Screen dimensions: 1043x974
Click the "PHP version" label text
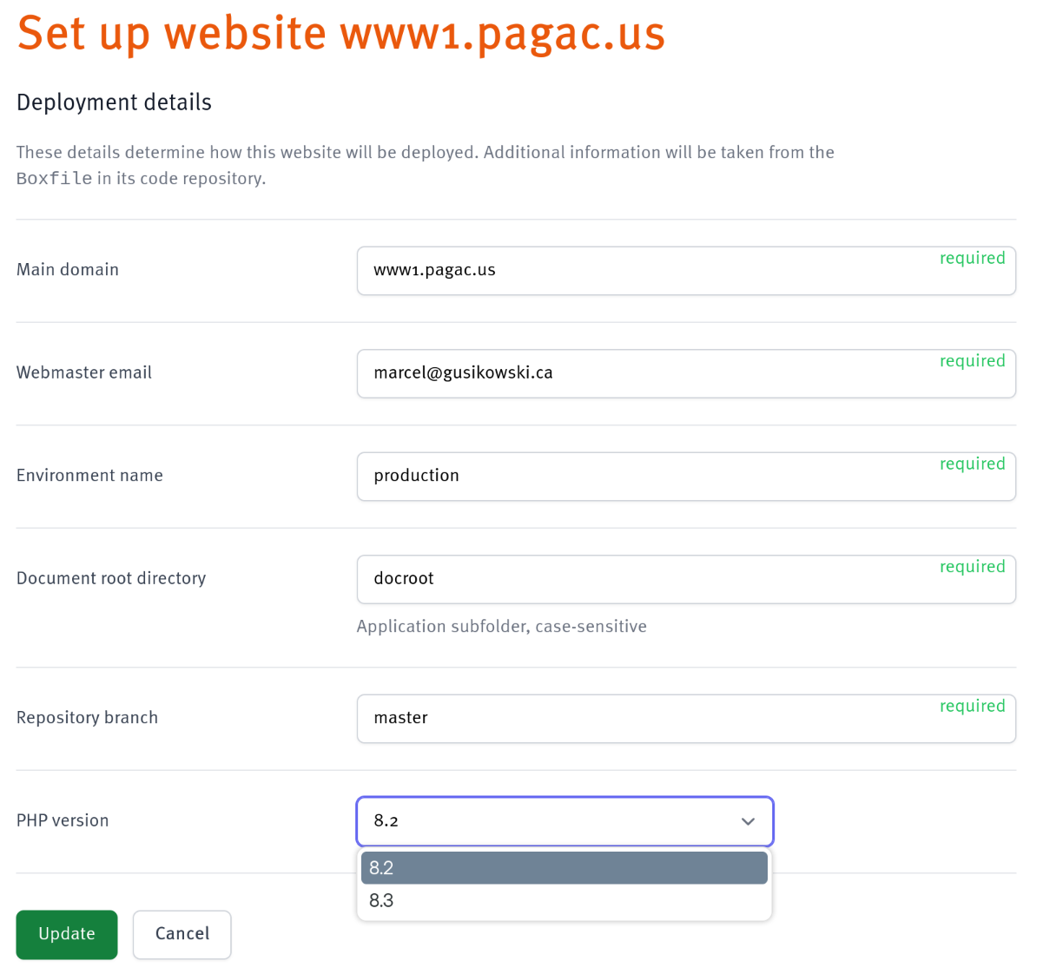click(x=63, y=820)
